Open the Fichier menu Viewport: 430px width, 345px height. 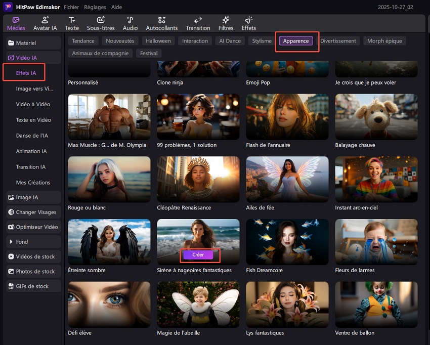[71, 8]
